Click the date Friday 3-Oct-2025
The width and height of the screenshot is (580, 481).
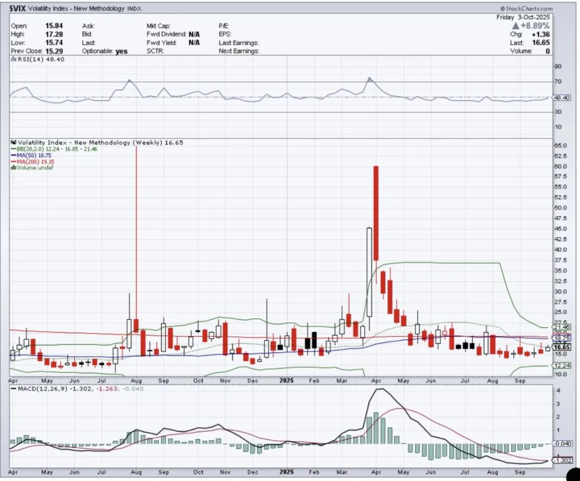tap(523, 17)
